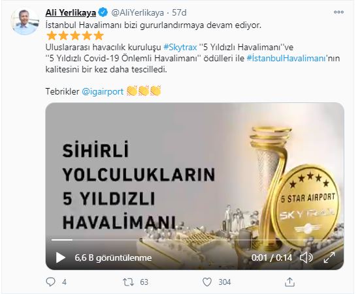This screenshot has height=294, width=362.
Task: Click the 0:01 / 0:14 time display
Action: point(272,257)
